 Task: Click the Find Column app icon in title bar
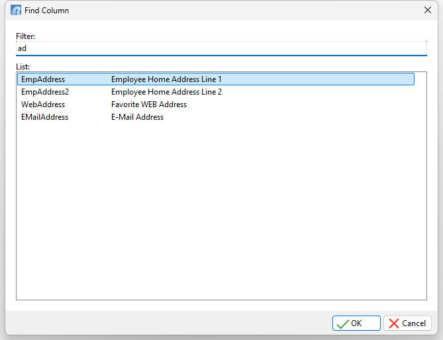tap(16, 11)
